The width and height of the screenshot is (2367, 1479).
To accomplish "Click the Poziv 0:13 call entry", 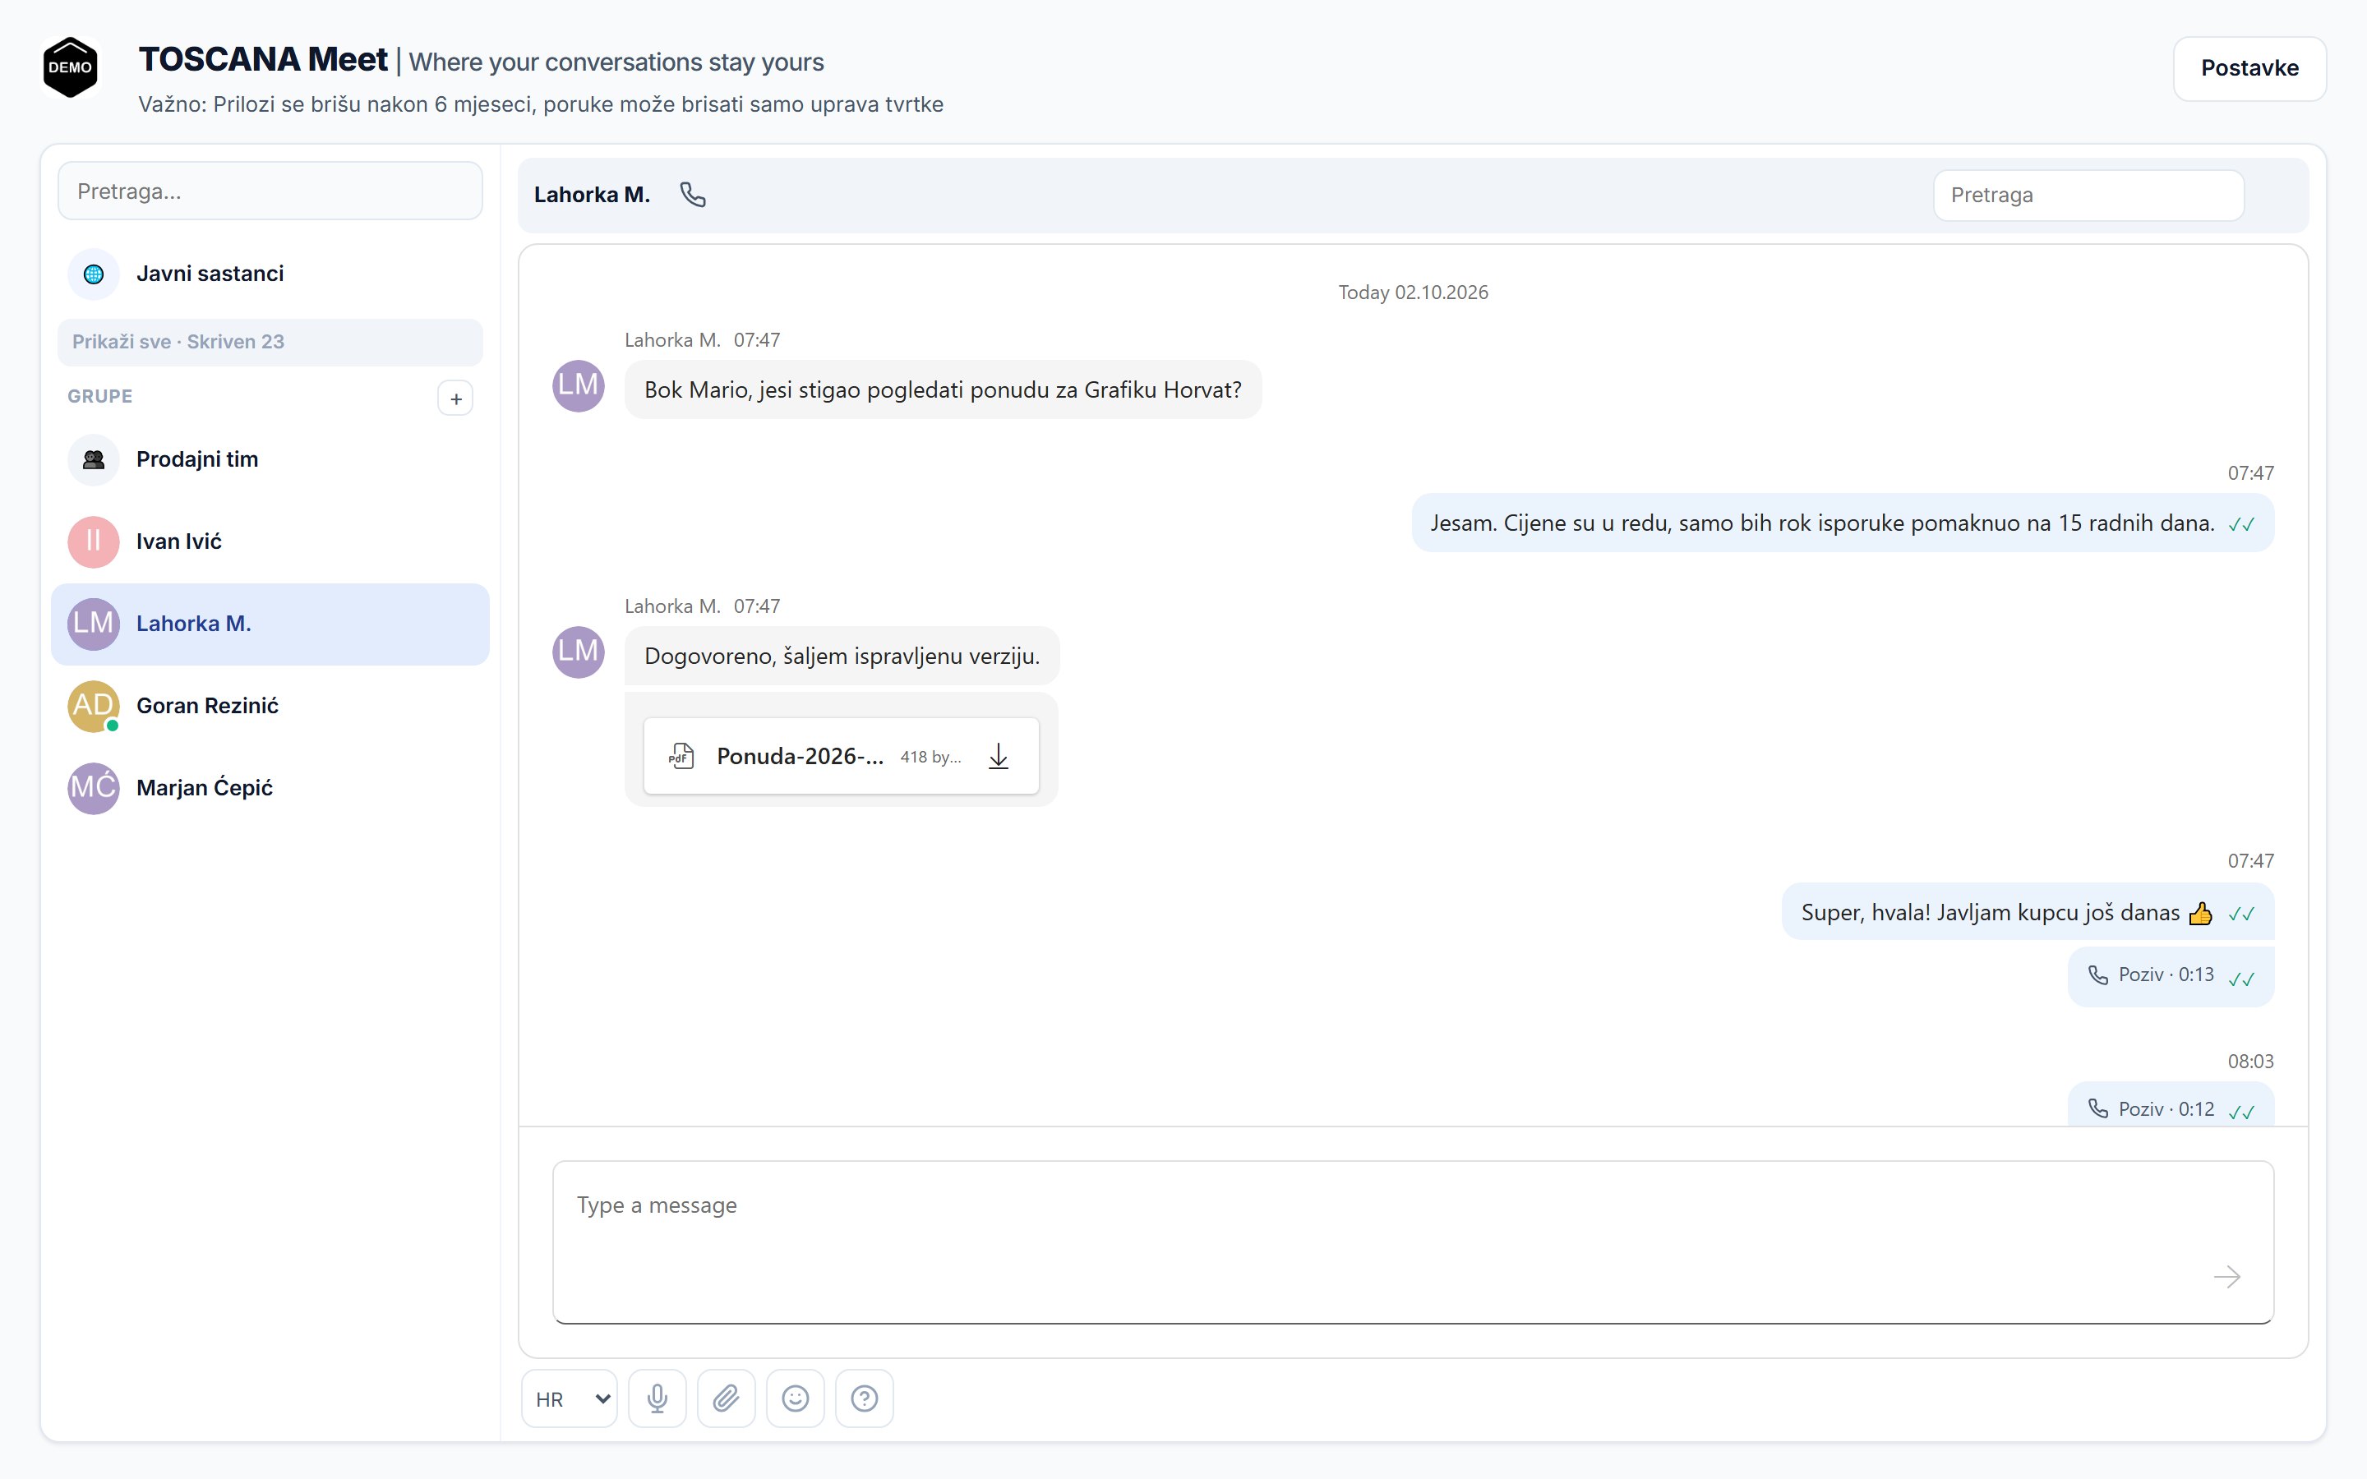I will tap(2171, 976).
